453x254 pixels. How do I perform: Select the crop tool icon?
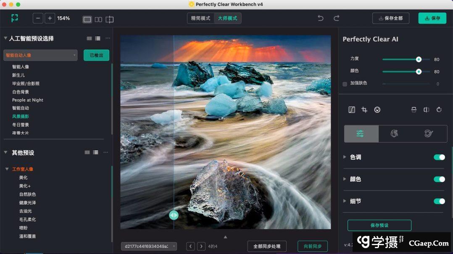click(364, 110)
